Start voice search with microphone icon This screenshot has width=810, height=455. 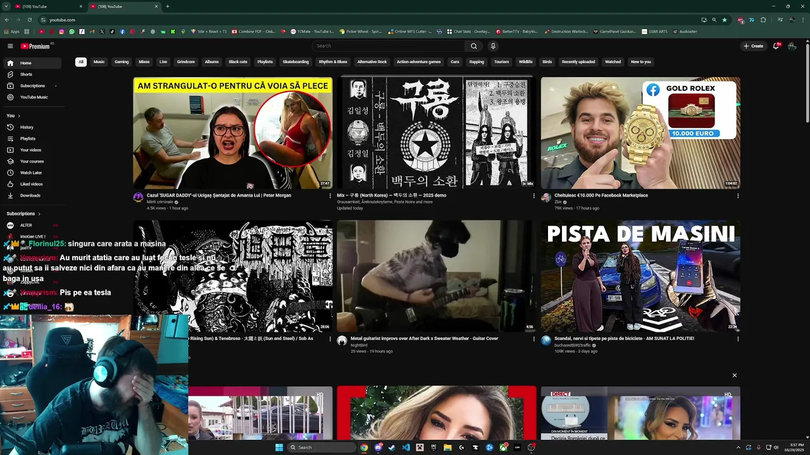pyautogui.click(x=493, y=46)
